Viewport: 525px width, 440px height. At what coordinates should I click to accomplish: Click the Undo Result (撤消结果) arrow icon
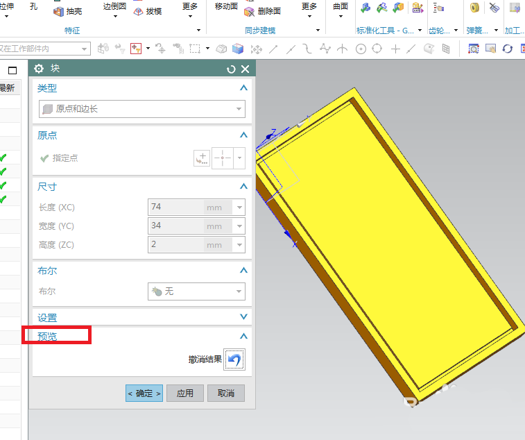[x=234, y=359]
